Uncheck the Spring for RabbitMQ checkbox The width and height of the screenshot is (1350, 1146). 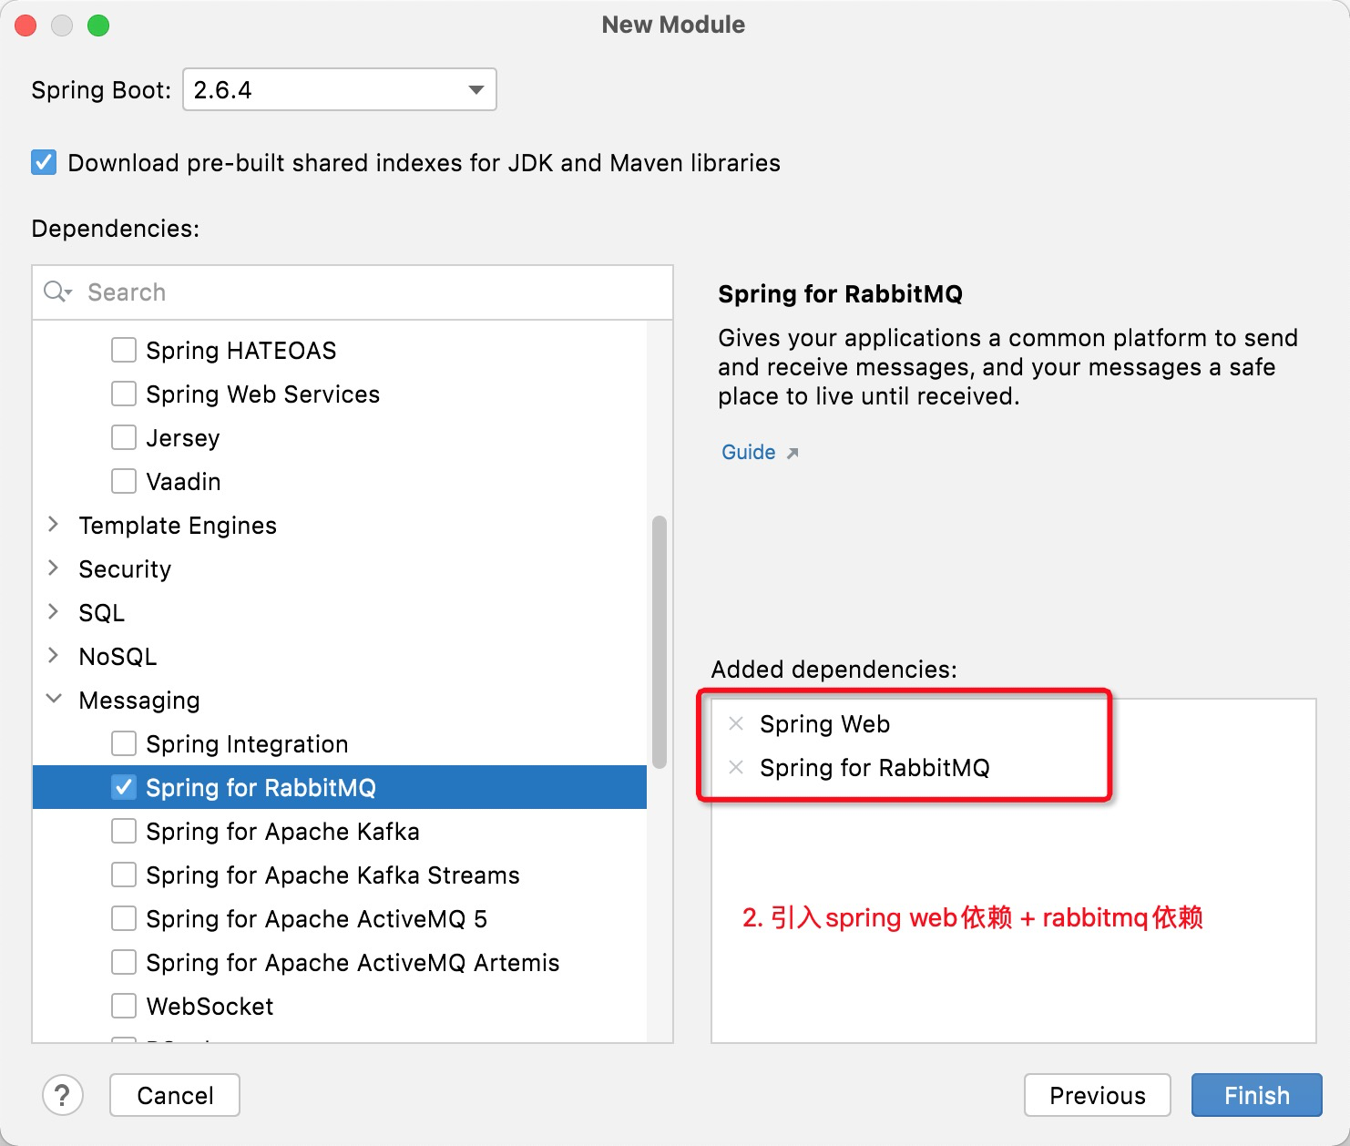tap(124, 787)
